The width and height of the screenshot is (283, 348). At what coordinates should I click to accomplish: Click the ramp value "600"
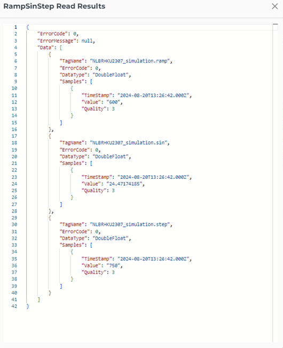pyautogui.click(x=113, y=102)
